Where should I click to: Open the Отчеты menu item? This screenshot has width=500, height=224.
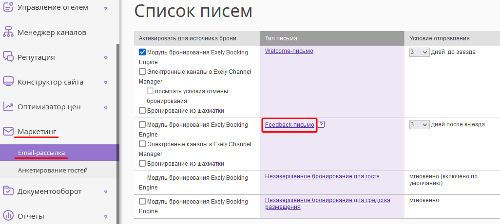(x=31, y=216)
